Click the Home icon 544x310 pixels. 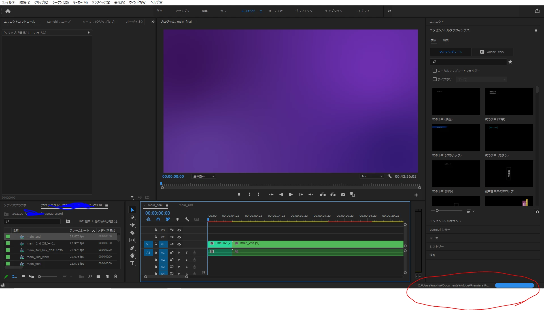click(8, 11)
